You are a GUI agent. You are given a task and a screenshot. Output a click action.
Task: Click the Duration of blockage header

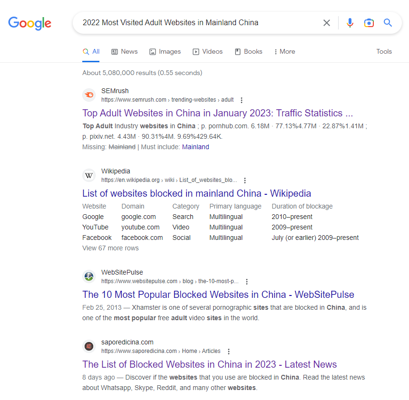click(302, 206)
